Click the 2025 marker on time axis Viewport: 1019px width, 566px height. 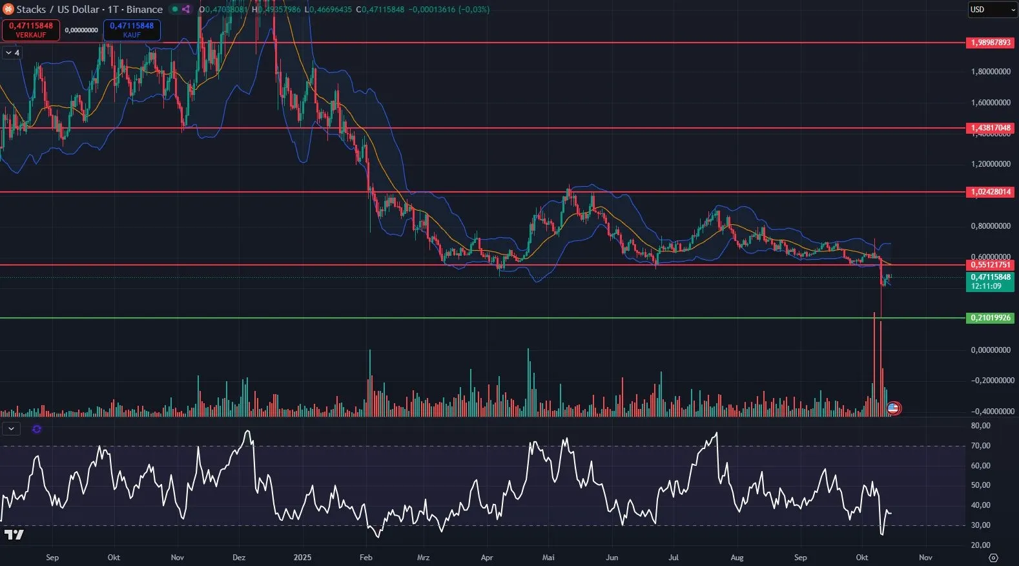tap(302, 558)
